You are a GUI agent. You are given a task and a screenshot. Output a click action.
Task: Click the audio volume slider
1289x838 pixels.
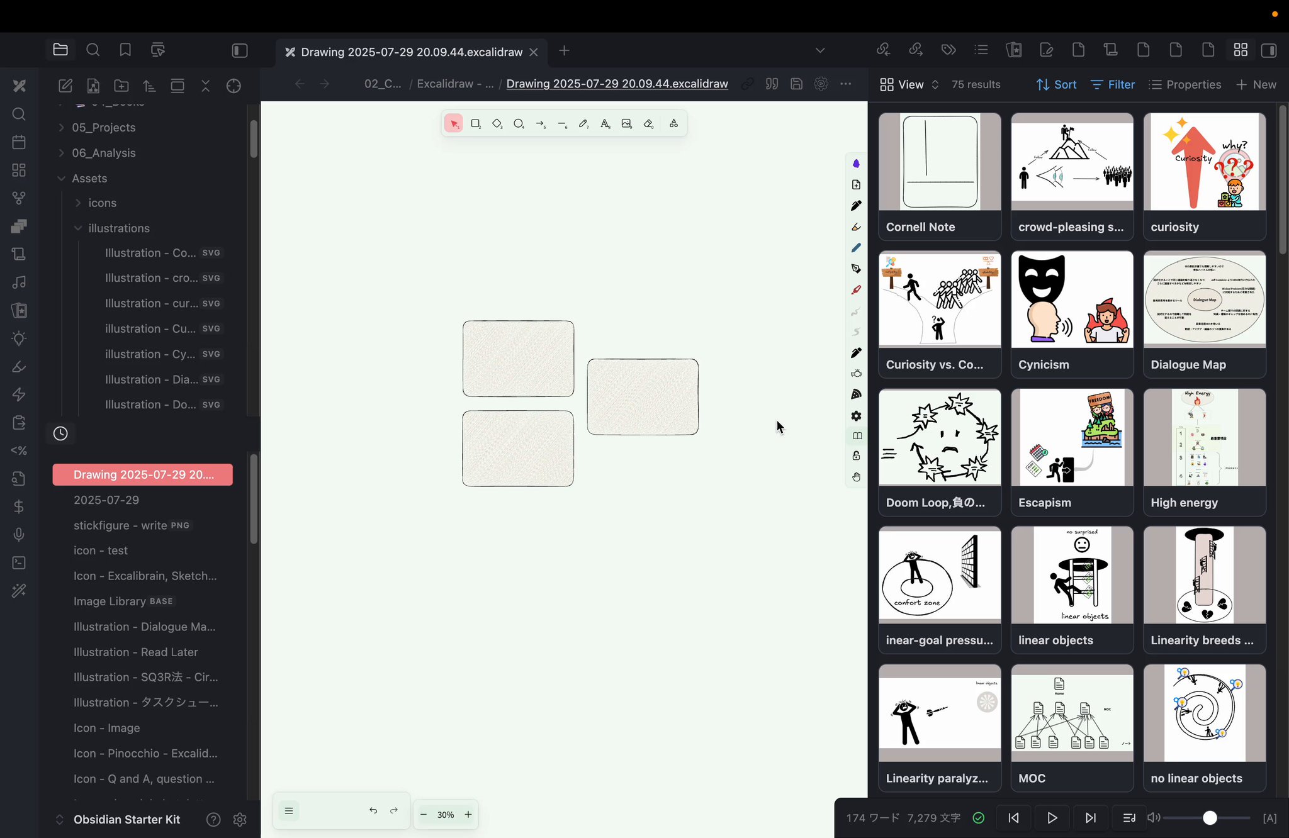(x=1207, y=818)
